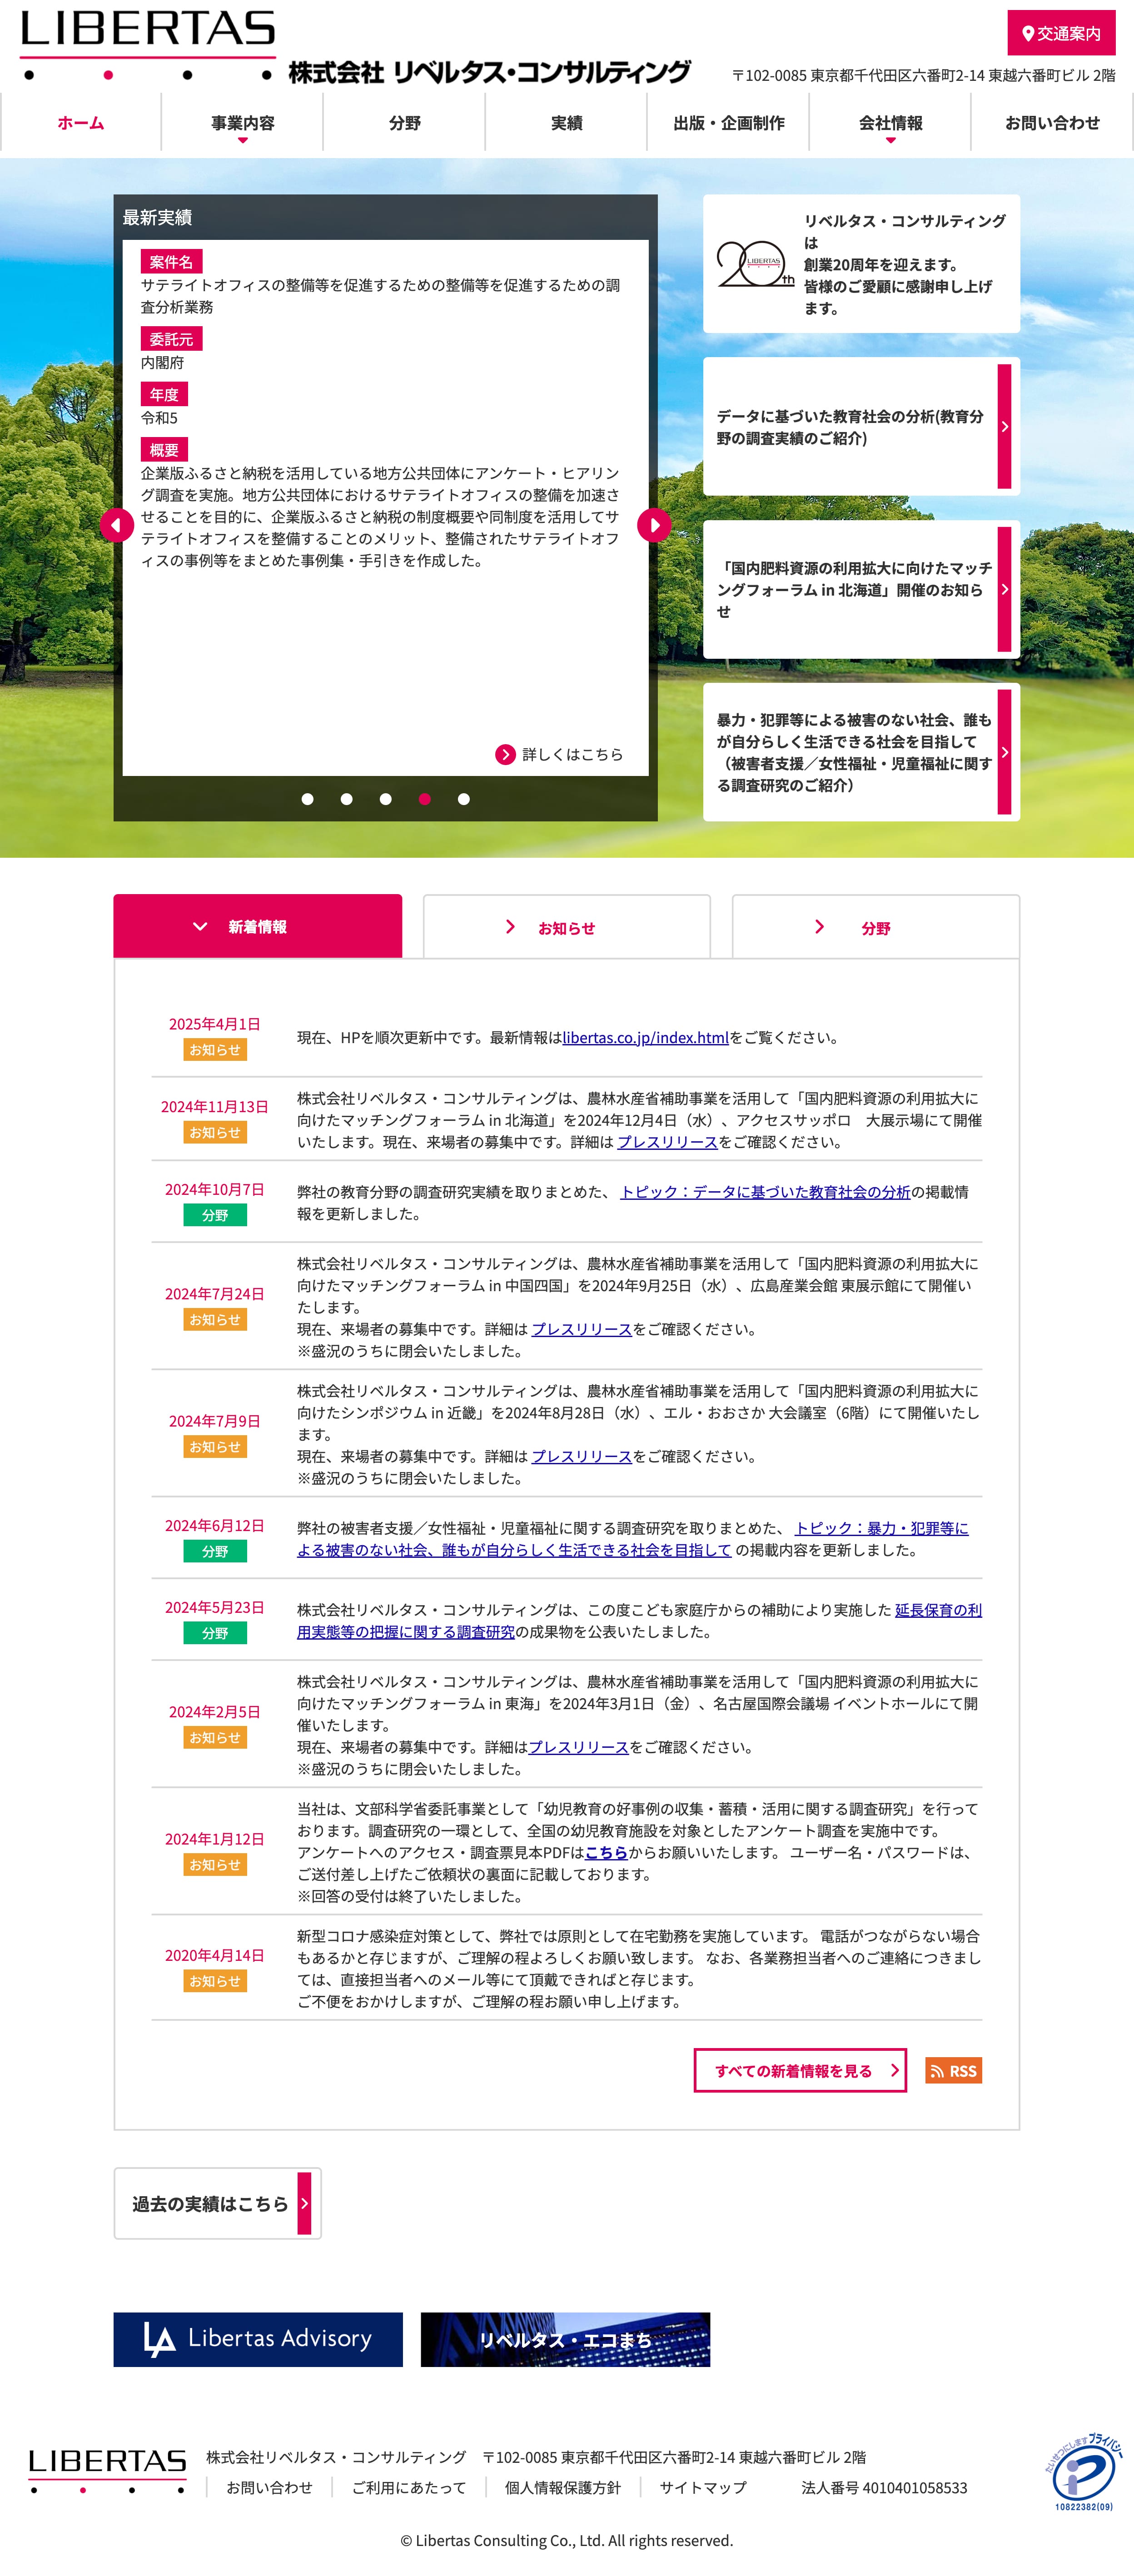This screenshot has width=1134, height=2576.
Task: Click the LIBERTAS header logo
Action: coord(148,45)
